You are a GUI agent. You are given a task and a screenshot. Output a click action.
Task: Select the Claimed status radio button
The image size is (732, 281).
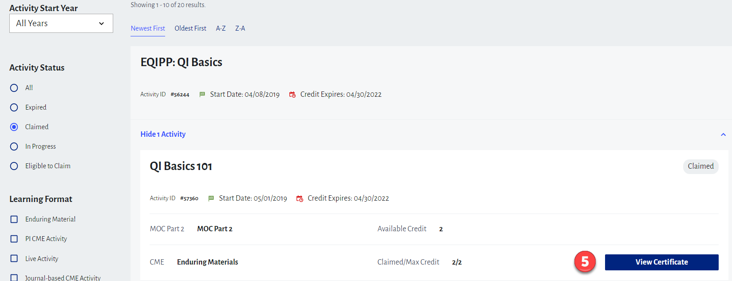(14, 127)
